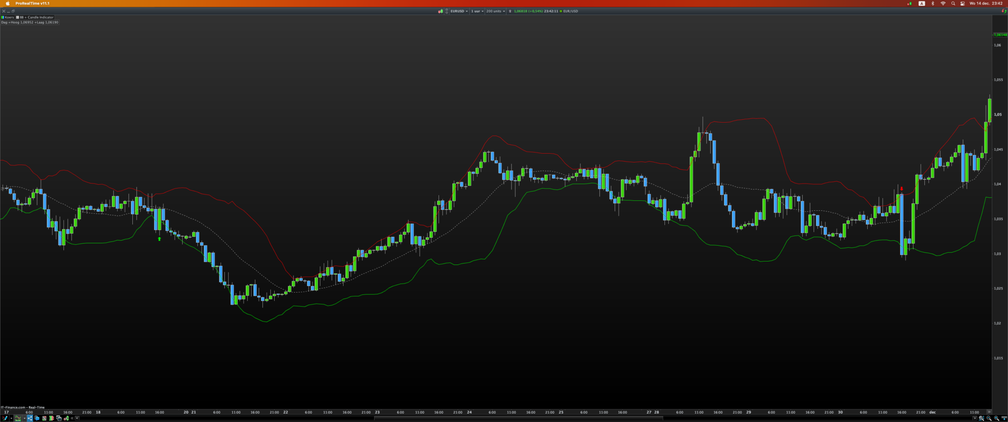Click the zoom in magnifier icon
The width and height of the screenshot is (1008, 422).
[x=997, y=418]
